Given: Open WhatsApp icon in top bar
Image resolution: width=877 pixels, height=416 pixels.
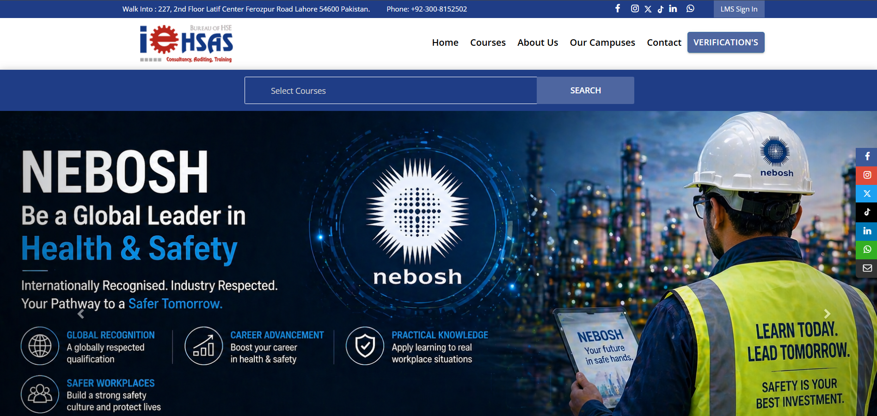Looking at the screenshot, I should click(690, 8).
